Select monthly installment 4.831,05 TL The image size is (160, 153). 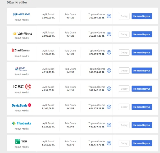(48, 90)
